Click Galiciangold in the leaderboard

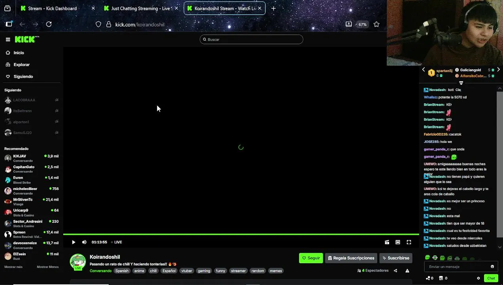[470, 70]
